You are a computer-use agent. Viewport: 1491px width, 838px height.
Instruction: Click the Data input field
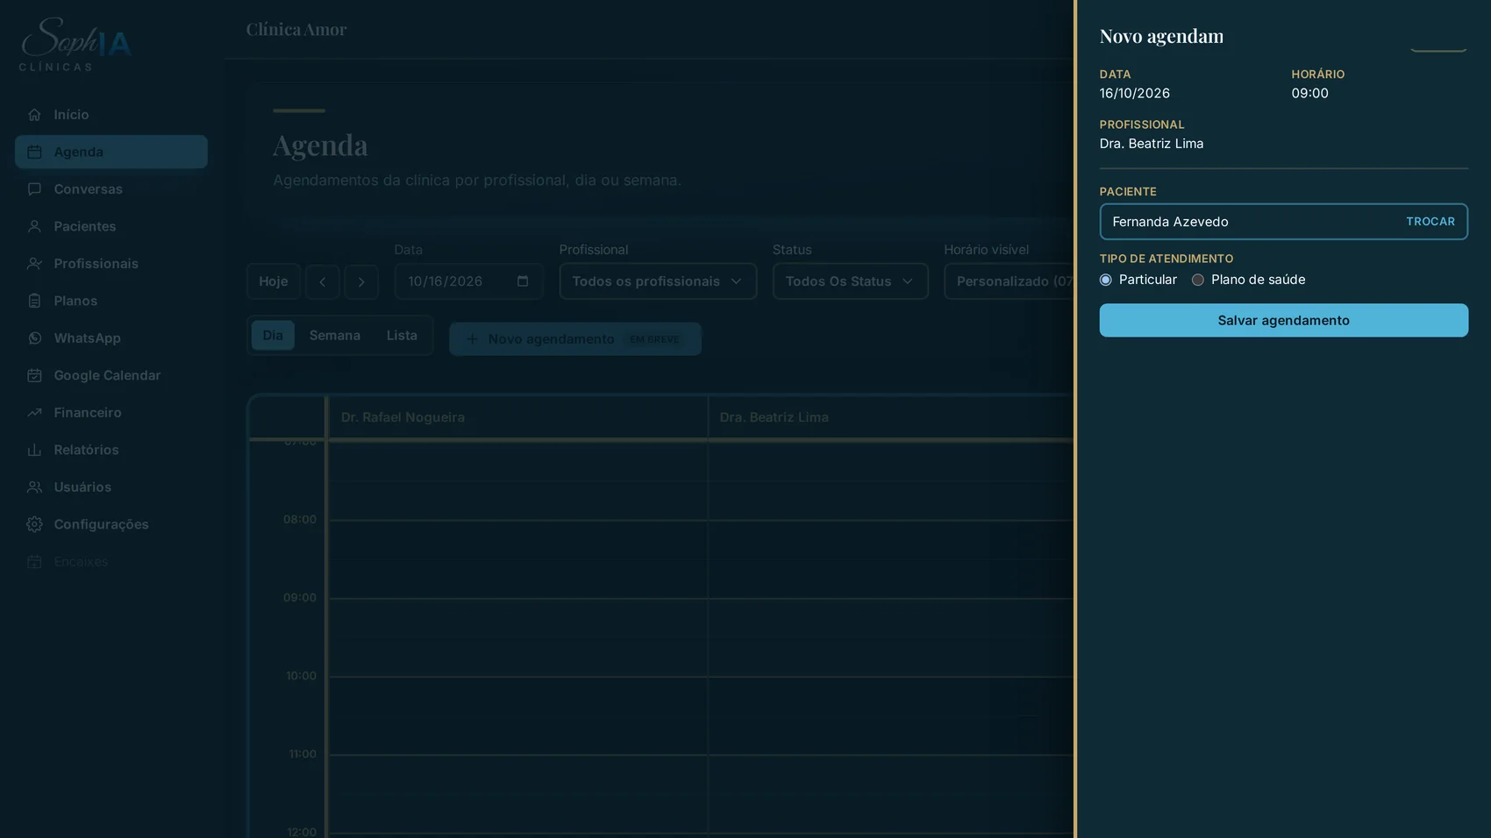click(x=468, y=281)
